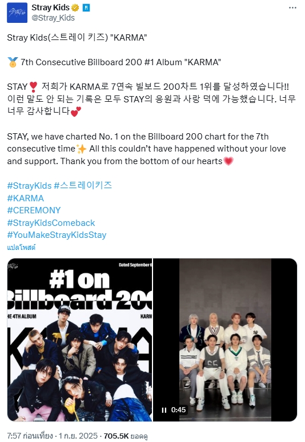Open the #1 on Billboard 200 image

coord(80,340)
